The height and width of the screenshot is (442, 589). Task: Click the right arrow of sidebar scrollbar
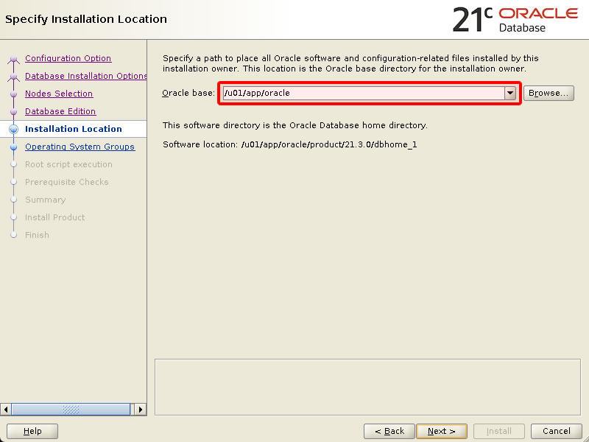coord(141,410)
